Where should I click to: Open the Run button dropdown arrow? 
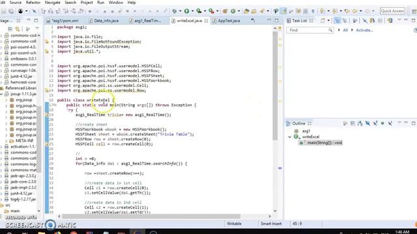(192, 11)
